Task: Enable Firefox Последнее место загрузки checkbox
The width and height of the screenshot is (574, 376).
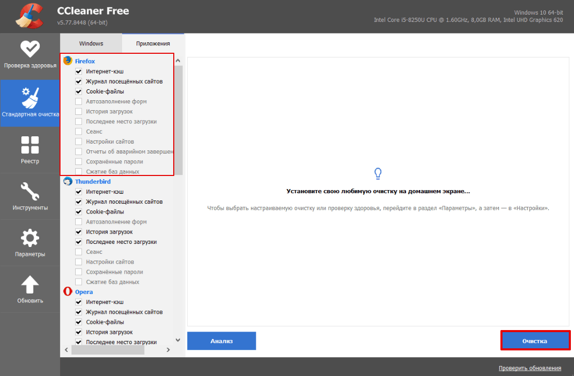Action: tap(78, 121)
